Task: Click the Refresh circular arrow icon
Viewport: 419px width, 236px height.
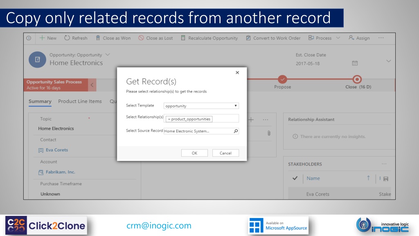Action: tap(67, 38)
